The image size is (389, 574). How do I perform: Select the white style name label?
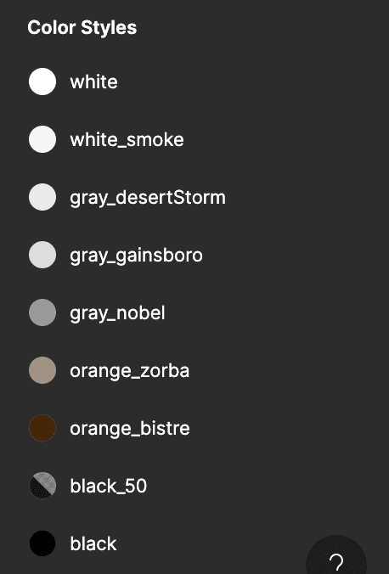click(x=93, y=82)
